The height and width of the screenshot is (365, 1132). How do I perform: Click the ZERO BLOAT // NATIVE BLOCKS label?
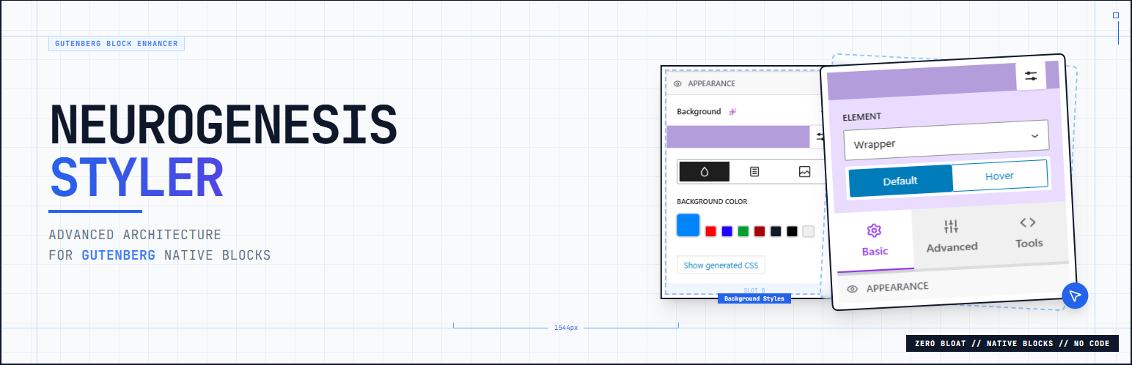click(1012, 343)
